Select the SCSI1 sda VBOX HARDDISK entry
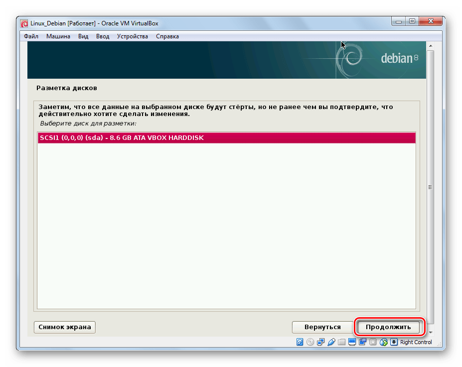Viewport: 462px width, 367px height. (x=226, y=138)
